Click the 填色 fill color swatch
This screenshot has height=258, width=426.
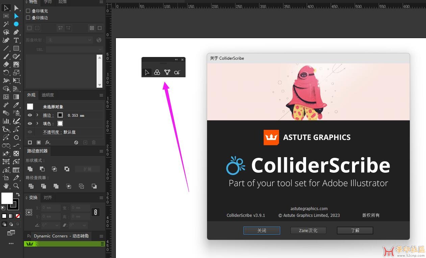[x=60, y=123]
